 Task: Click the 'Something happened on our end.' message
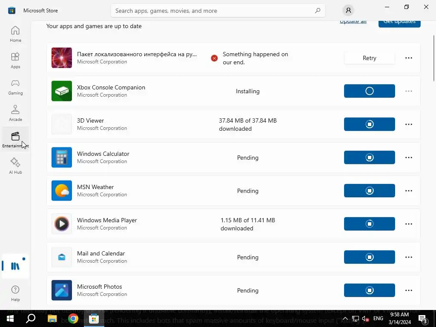point(255,58)
